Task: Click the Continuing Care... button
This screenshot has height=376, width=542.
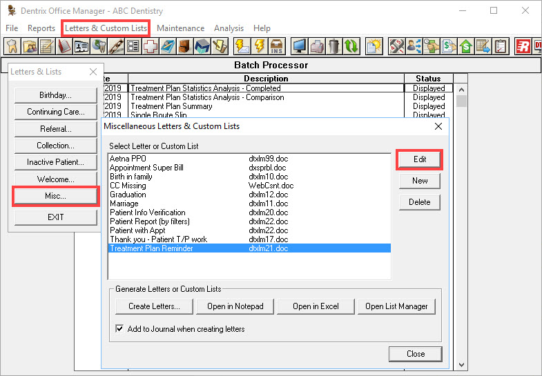Action: (x=56, y=112)
